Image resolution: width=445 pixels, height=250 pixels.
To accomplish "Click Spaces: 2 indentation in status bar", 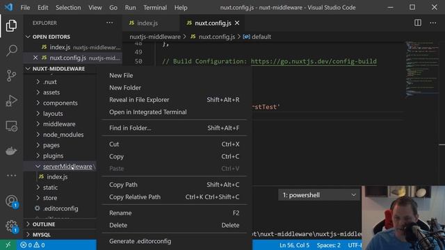I will pyautogui.click(x=329, y=245).
